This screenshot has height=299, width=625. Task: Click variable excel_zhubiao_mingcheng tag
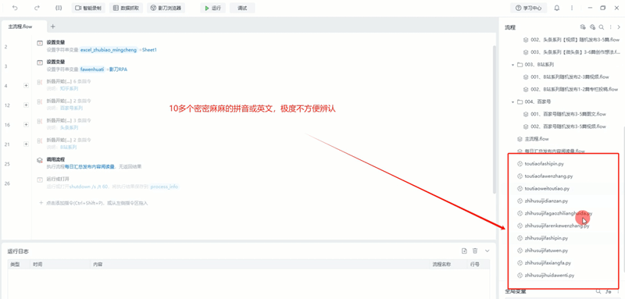click(109, 50)
